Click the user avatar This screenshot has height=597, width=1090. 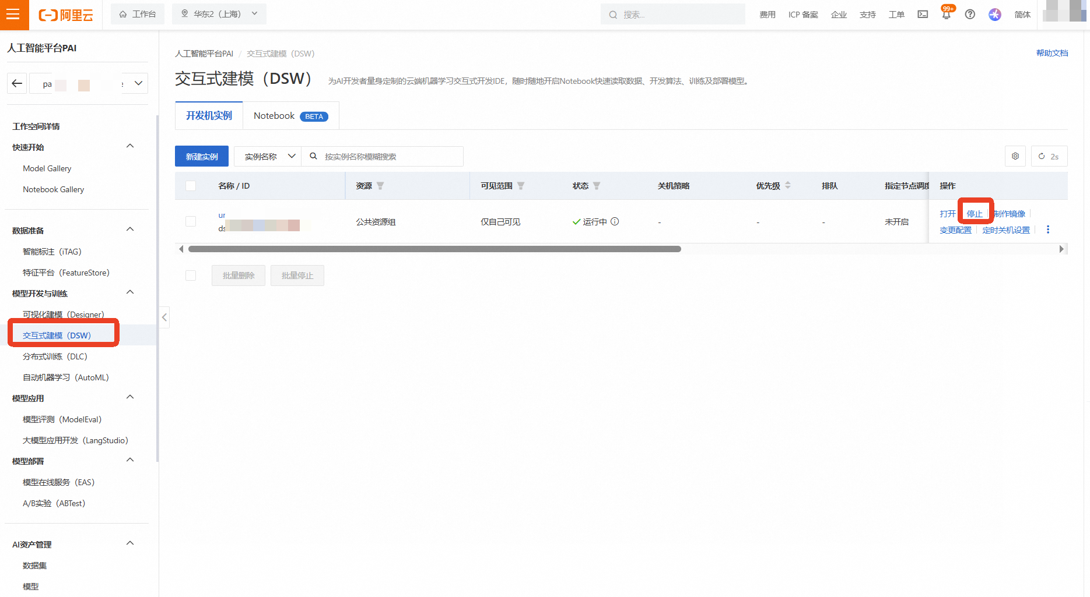point(1065,11)
